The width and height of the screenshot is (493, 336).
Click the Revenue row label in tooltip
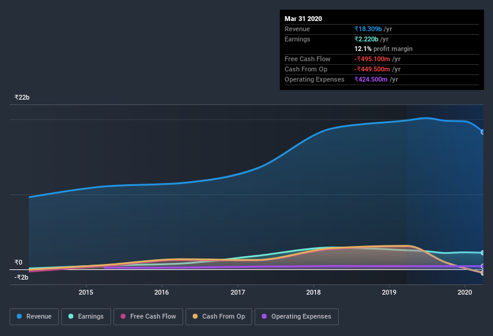[297, 29]
